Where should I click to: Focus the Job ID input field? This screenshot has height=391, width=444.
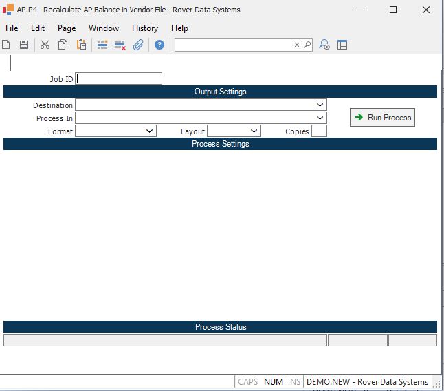click(119, 79)
